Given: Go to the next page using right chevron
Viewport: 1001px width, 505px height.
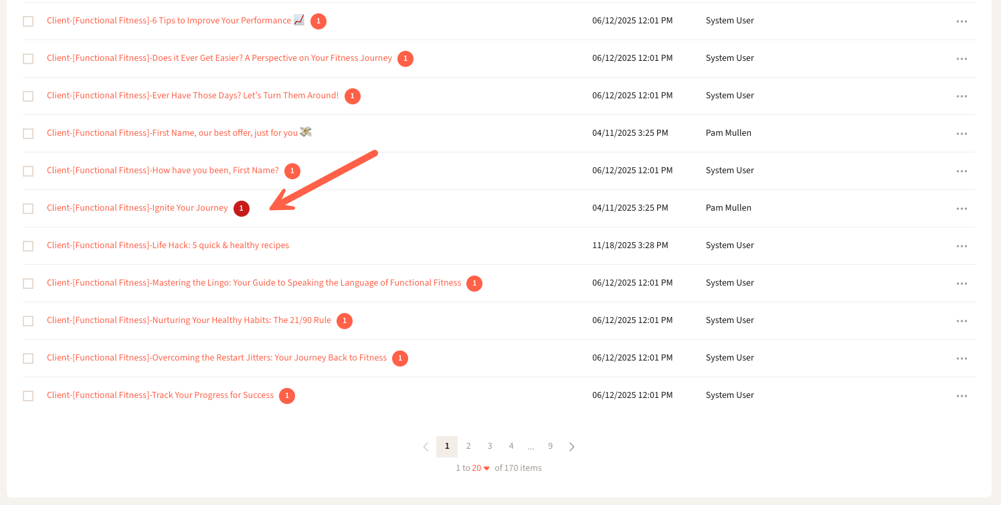Looking at the screenshot, I should pos(571,447).
